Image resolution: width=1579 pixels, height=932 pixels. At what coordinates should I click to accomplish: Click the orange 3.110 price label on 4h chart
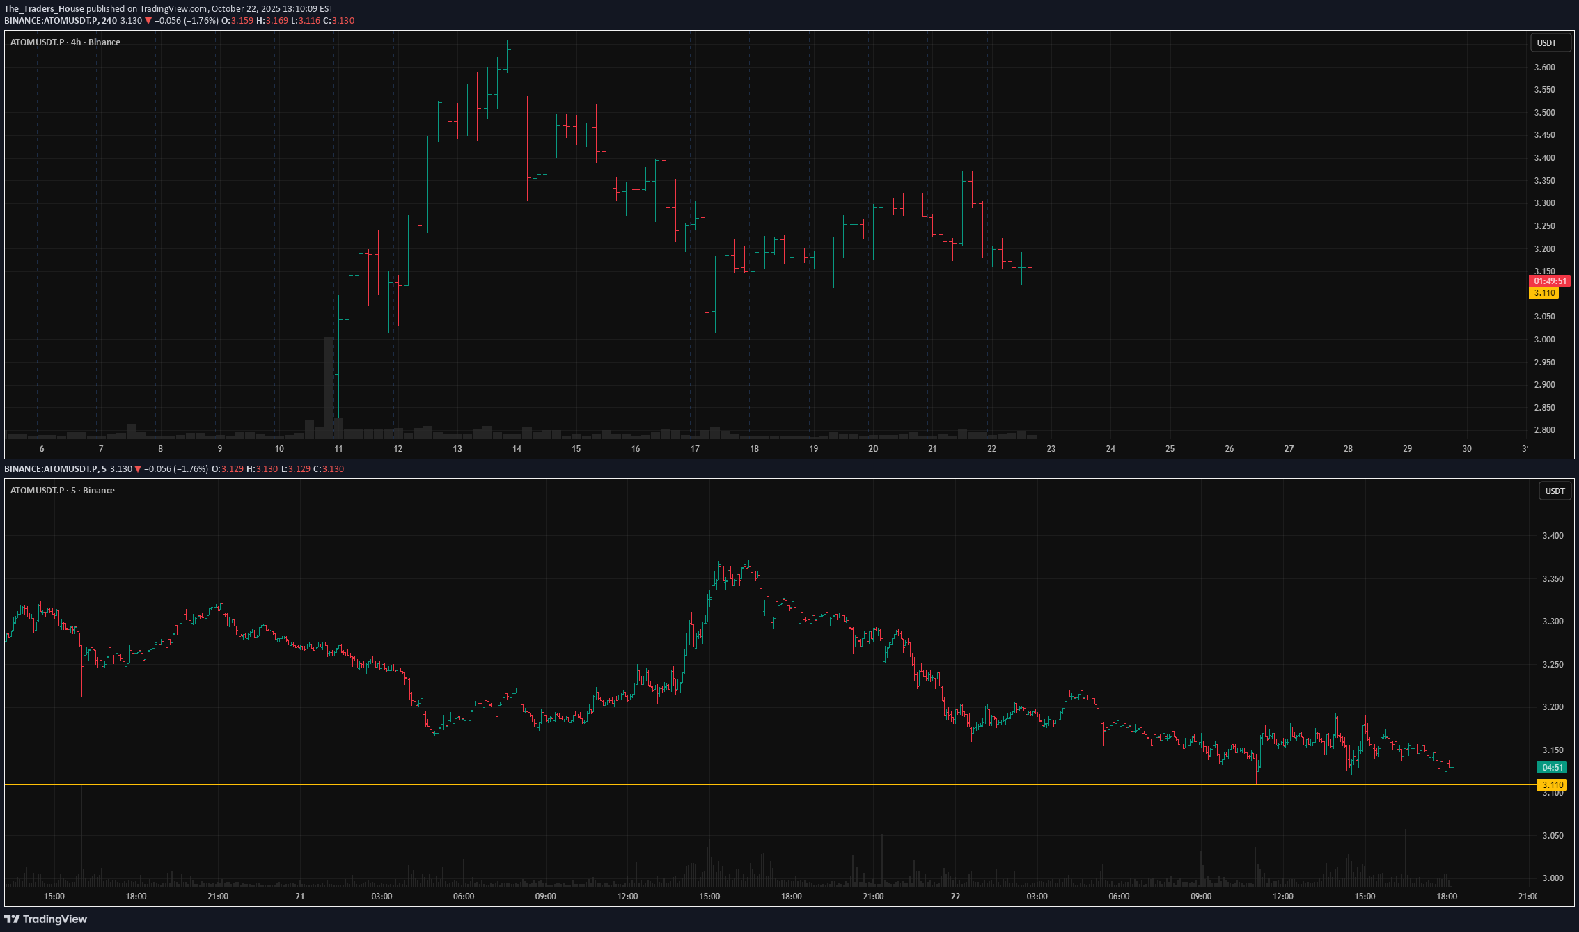click(x=1544, y=293)
